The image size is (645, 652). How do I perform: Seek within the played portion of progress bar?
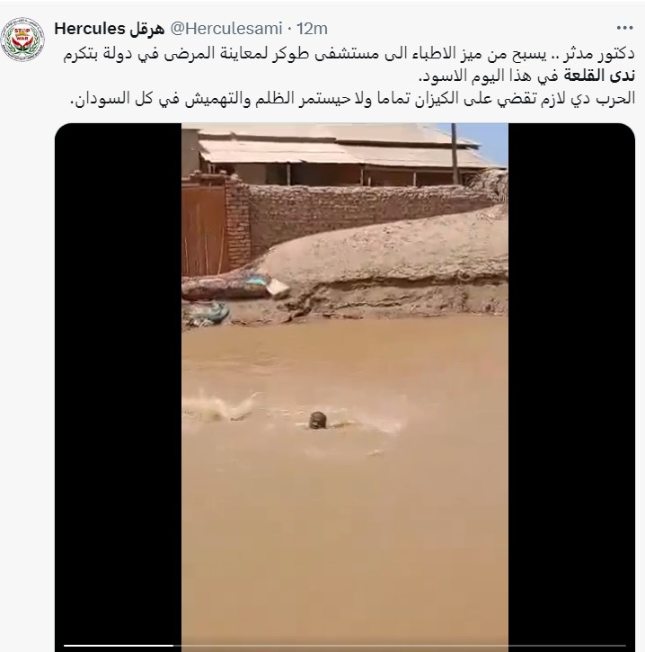[x=119, y=646]
